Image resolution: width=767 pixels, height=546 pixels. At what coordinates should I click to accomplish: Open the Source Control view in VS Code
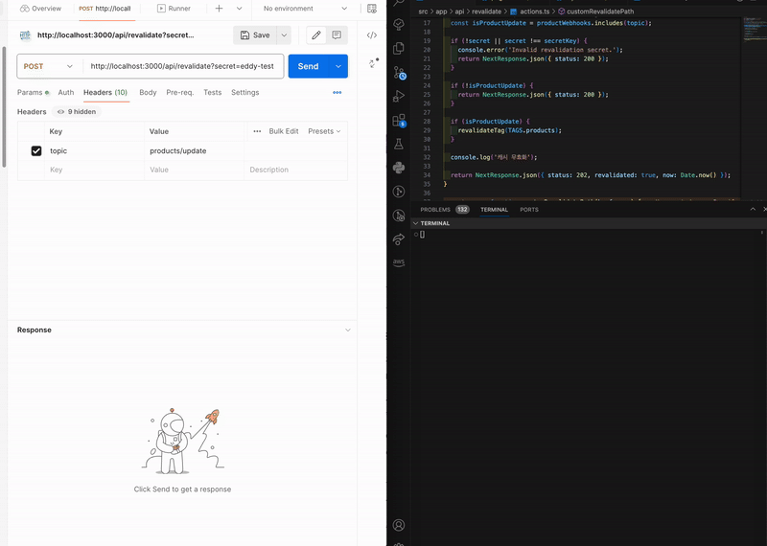[x=399, y=72]
